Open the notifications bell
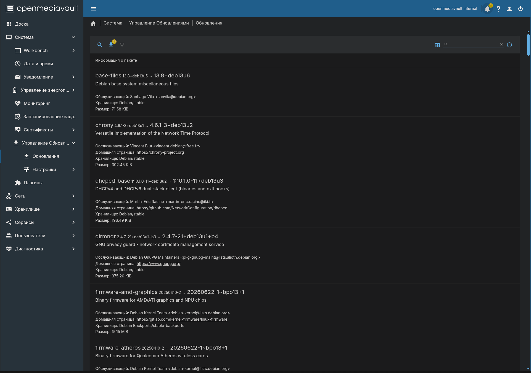This screenshot has height=373, width=531. [487, 9]
